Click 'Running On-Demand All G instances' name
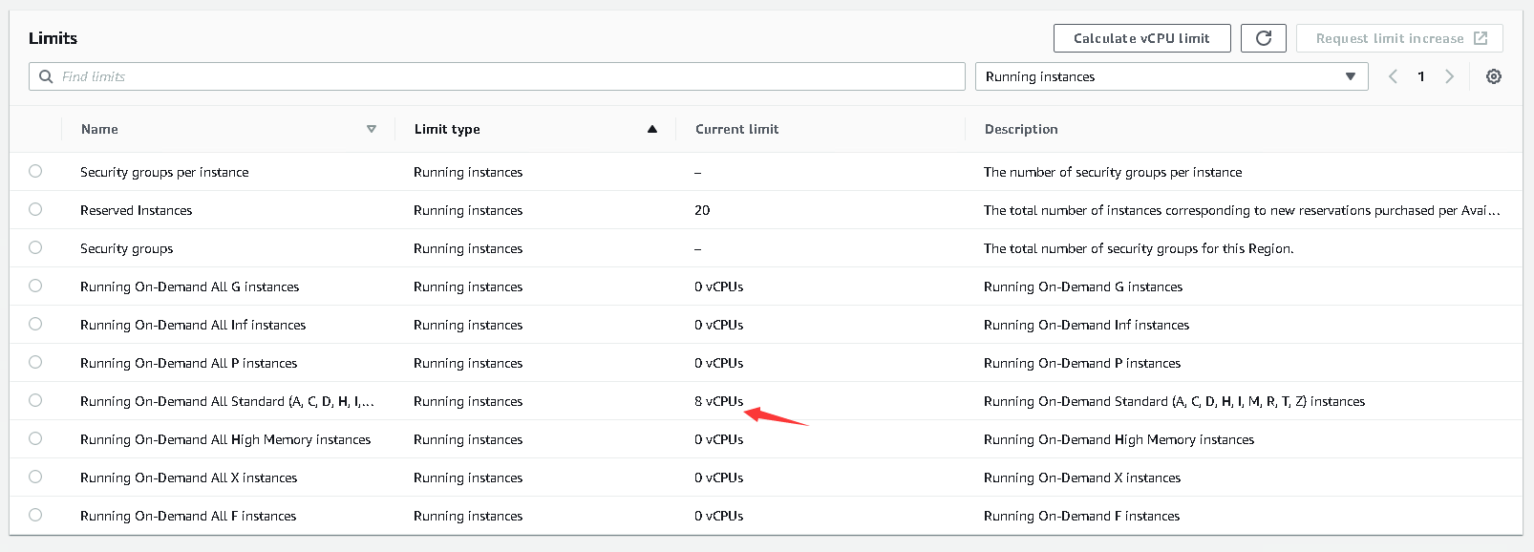Viewport: 1534px width, 552px height. (189, 287)
